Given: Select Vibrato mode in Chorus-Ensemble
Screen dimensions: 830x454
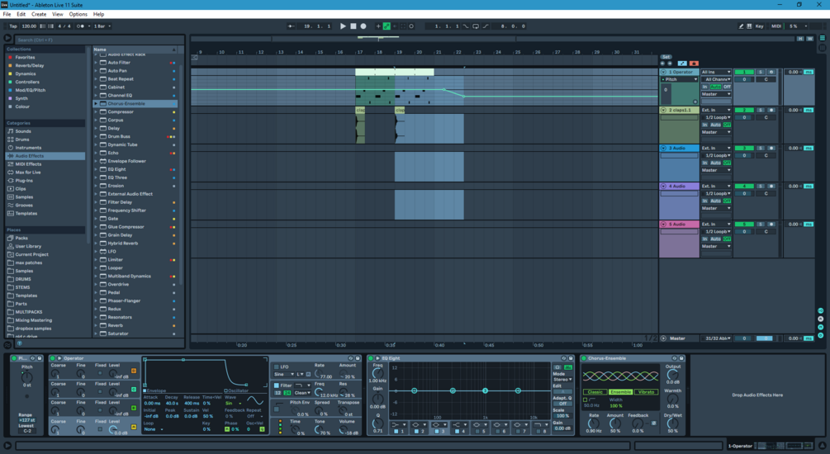Looking at the screenshot, I should tap(646, 392).
